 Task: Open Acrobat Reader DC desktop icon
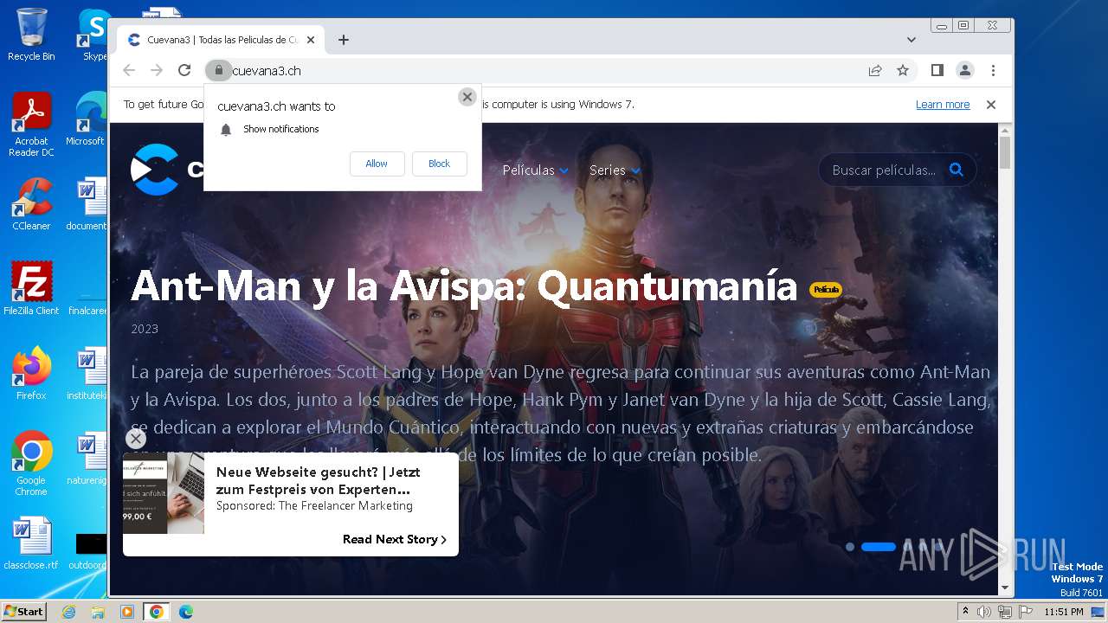click(x=31, y=125)
